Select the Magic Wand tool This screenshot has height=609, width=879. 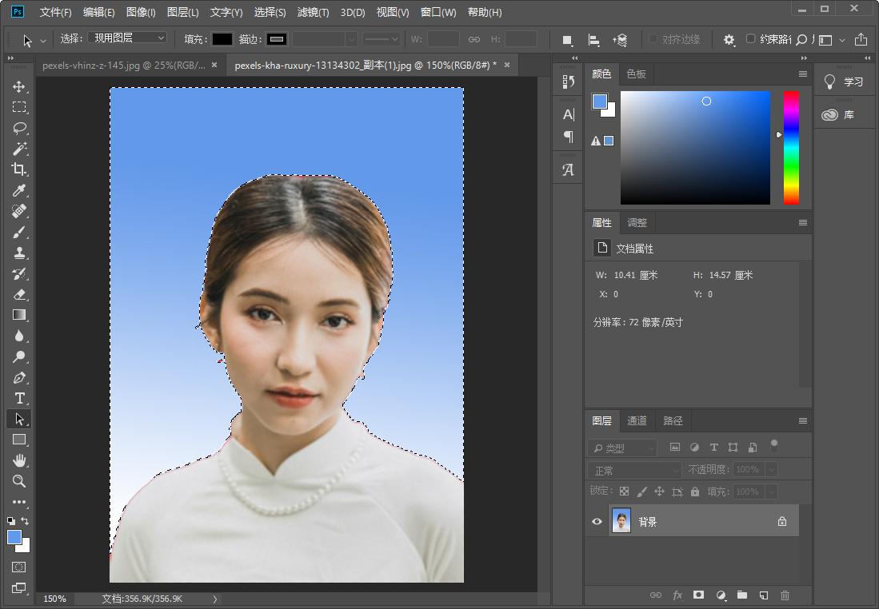coord(19,149)
